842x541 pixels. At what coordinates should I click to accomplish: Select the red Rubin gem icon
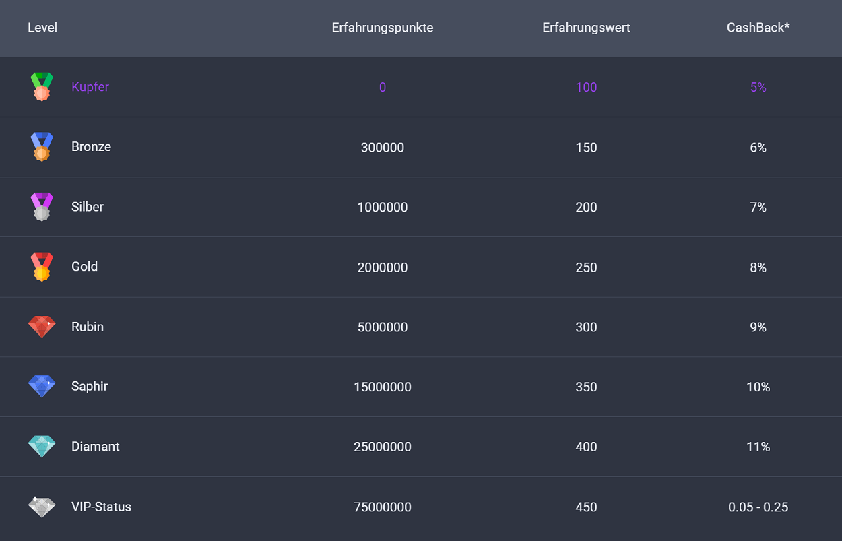(41, 326)
